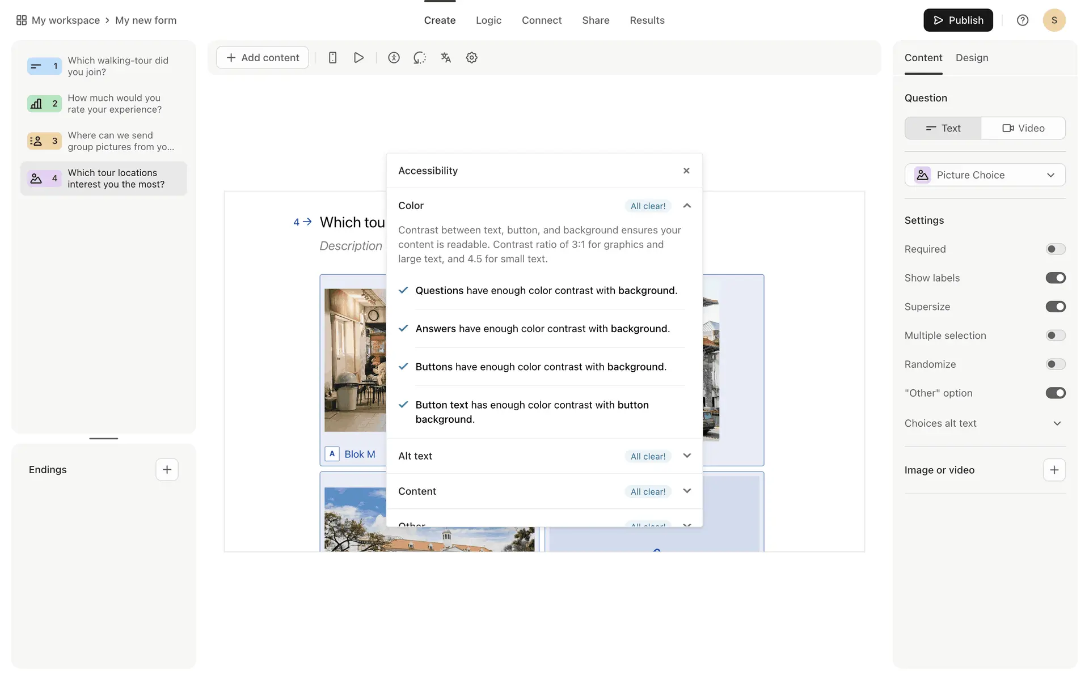Open the Picture Choice question type dropdown

pos(985,175)
